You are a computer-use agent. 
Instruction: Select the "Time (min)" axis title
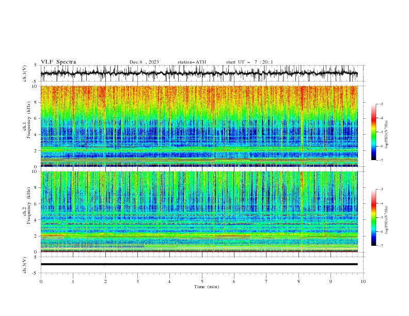click(207, 287)
